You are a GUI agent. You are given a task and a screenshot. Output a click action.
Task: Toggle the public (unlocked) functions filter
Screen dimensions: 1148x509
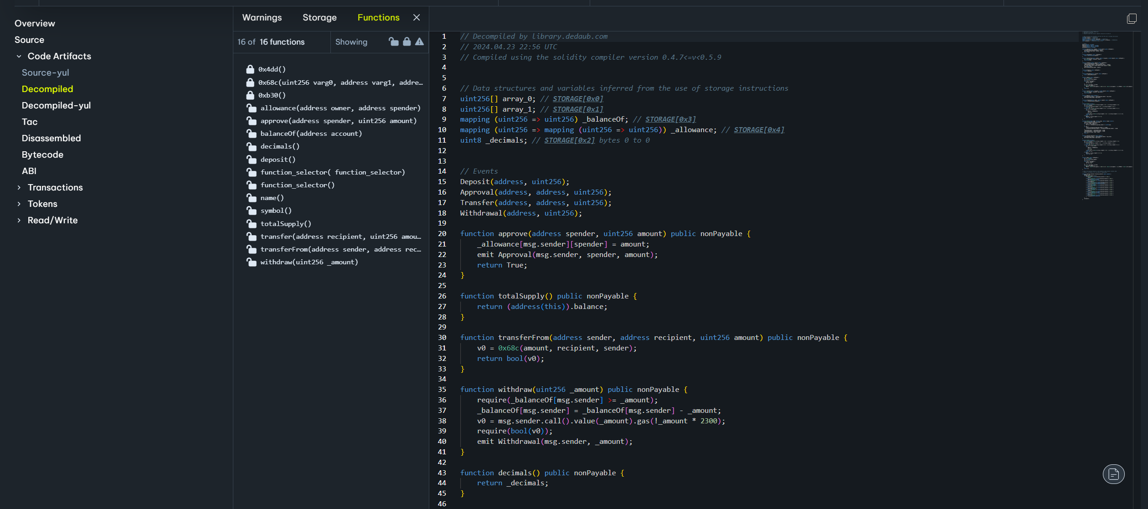click(x=393, y=42)
